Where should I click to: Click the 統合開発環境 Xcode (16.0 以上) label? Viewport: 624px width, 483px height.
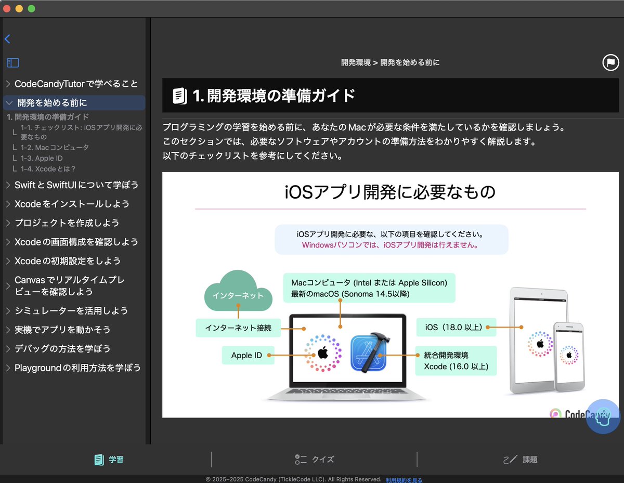coord(457,361)
